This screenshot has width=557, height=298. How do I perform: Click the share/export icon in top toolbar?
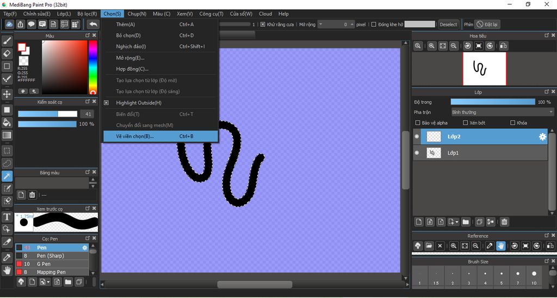point(20,24)
